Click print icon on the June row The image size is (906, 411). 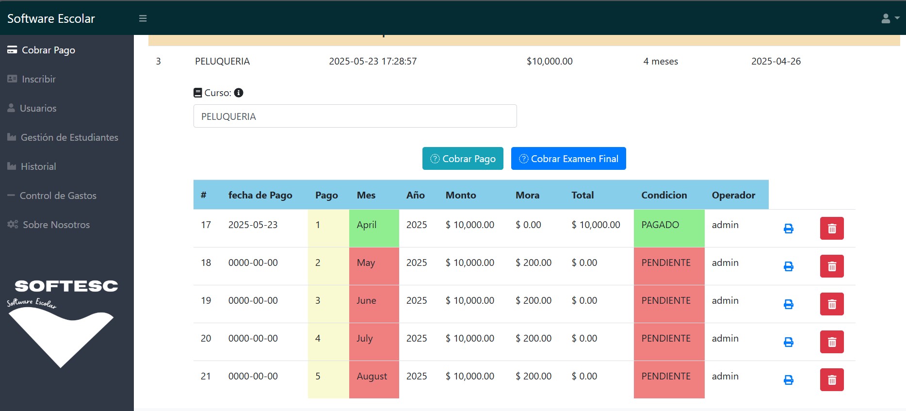(788, 304)
